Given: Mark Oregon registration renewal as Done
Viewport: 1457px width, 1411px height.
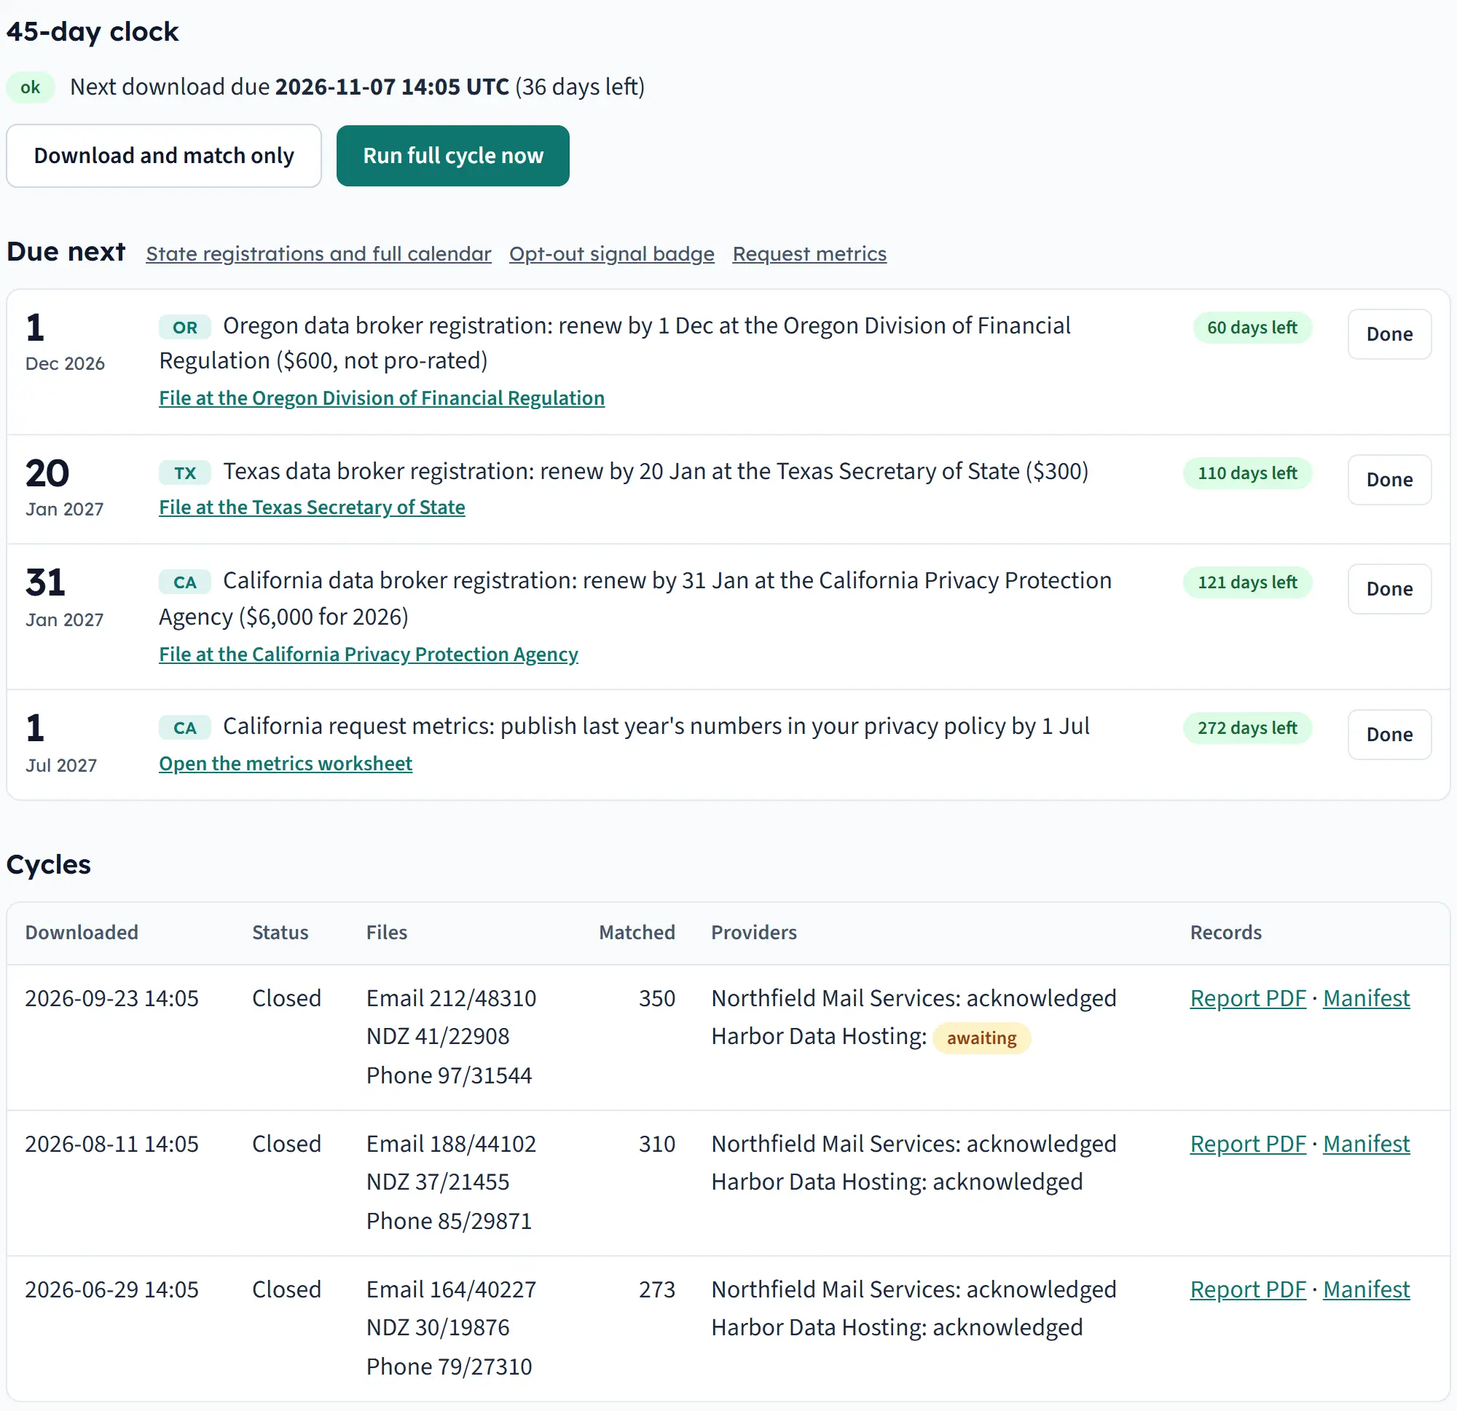Looking at the screenshot, I should pos(1389,333).
